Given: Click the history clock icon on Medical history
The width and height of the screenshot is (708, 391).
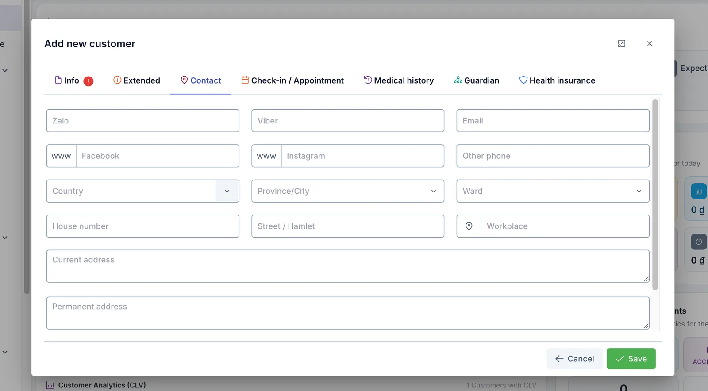Looking at the screenshot, I should pos(368,80).
